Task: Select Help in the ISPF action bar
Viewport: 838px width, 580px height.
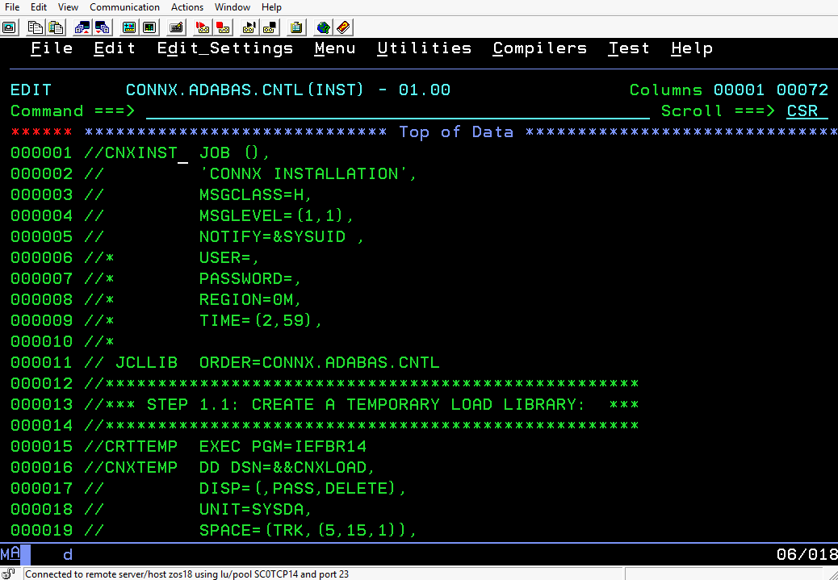Action: pos(692,48)
